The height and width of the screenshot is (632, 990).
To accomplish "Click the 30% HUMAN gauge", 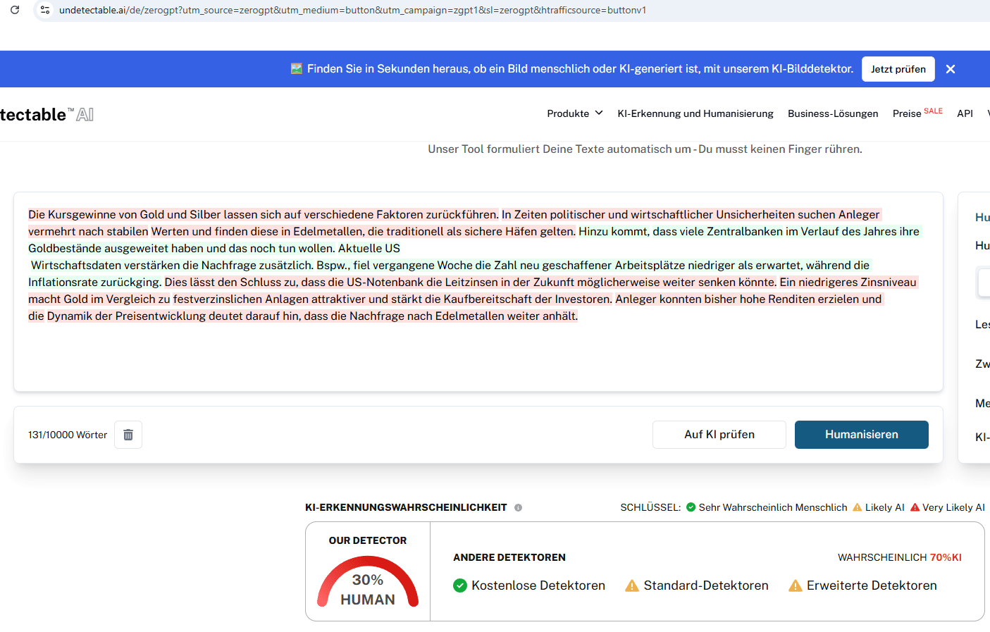I will (x=368, y=583).
